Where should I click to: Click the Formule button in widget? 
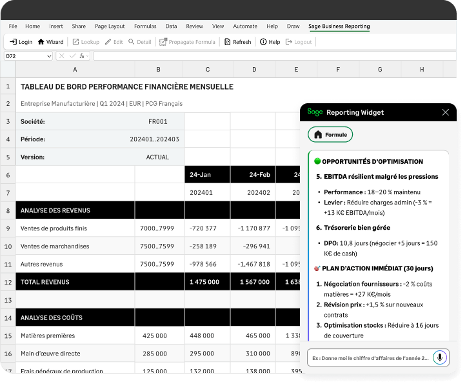[x=330, y=135]
